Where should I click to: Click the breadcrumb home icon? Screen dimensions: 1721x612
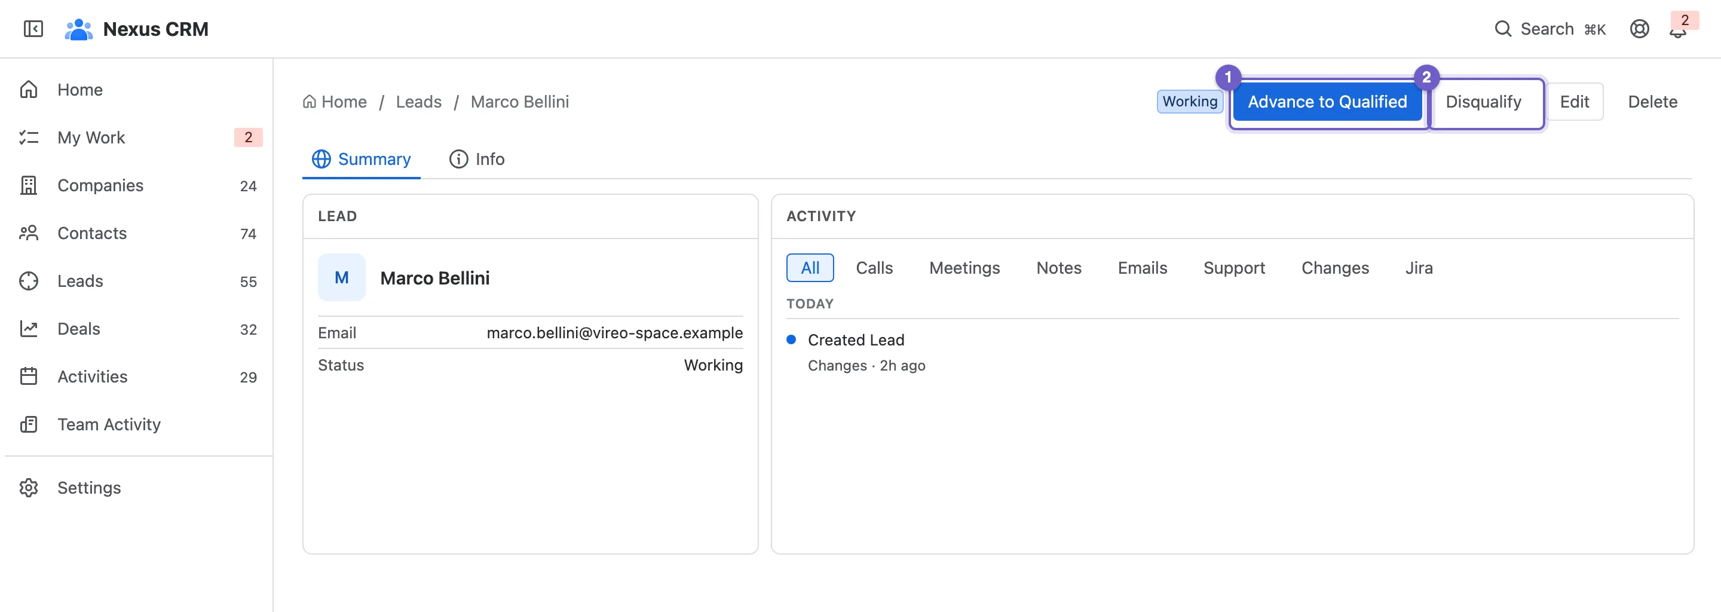(x=309, y=102)
